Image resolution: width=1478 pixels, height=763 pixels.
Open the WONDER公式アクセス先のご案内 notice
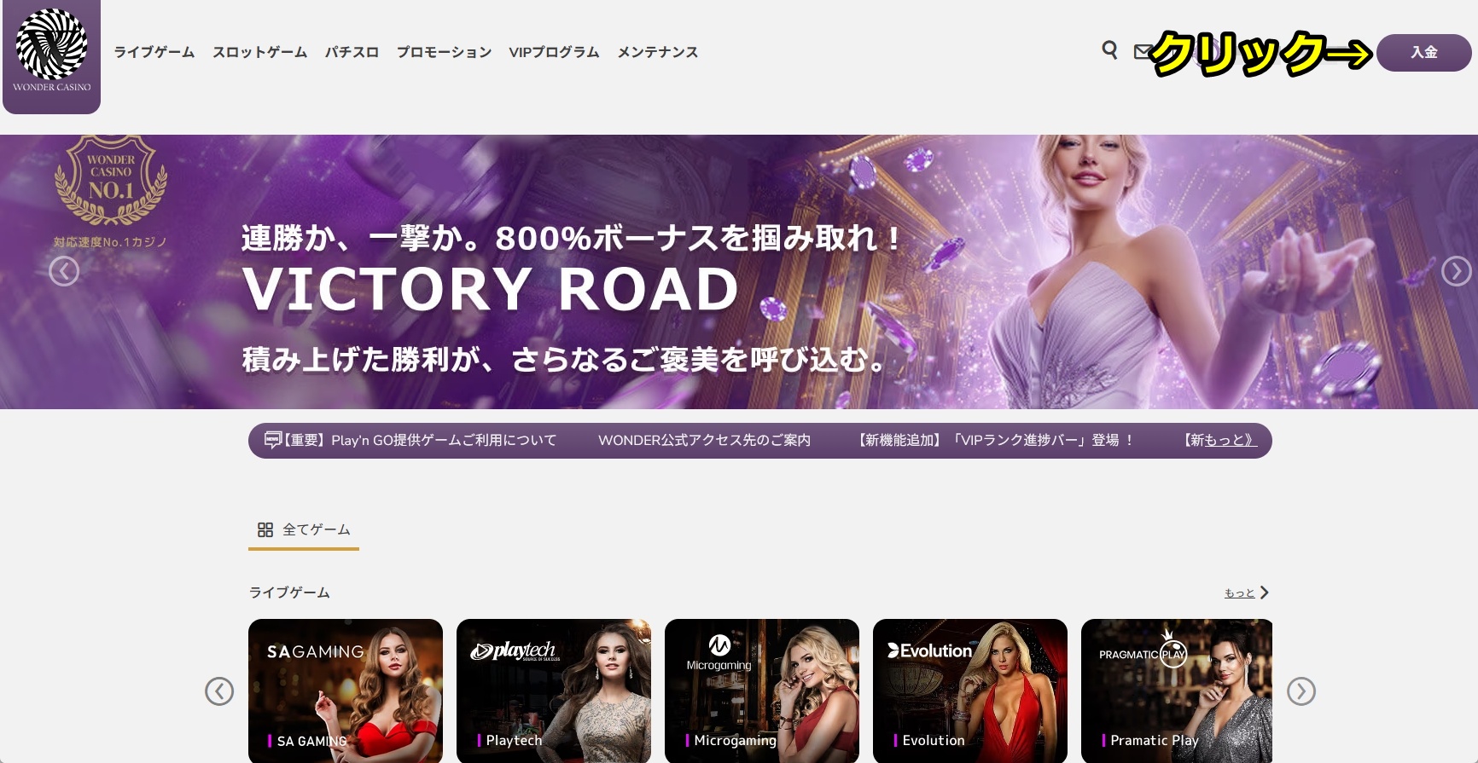click(x=704, y=440)
